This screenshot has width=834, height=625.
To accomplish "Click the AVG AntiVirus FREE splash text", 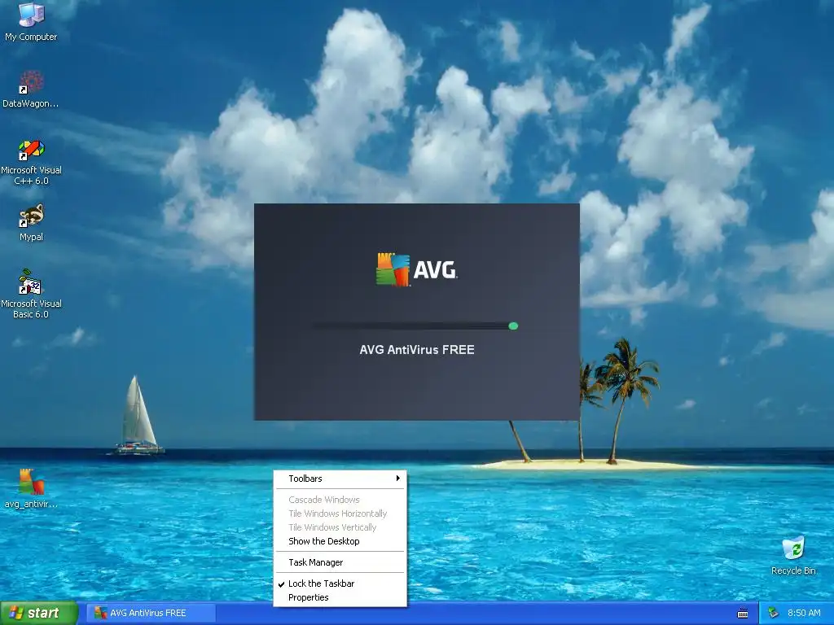I will (417, 350).
